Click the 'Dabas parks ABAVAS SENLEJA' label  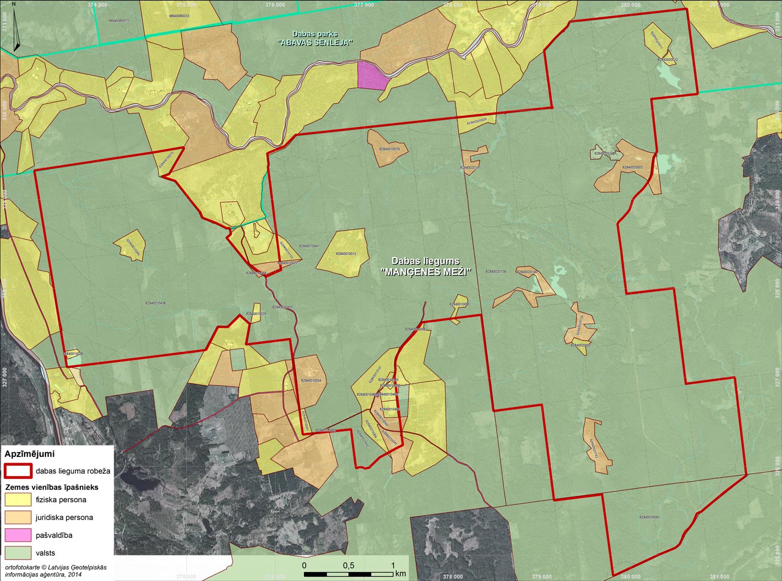(x=315, y=38)
